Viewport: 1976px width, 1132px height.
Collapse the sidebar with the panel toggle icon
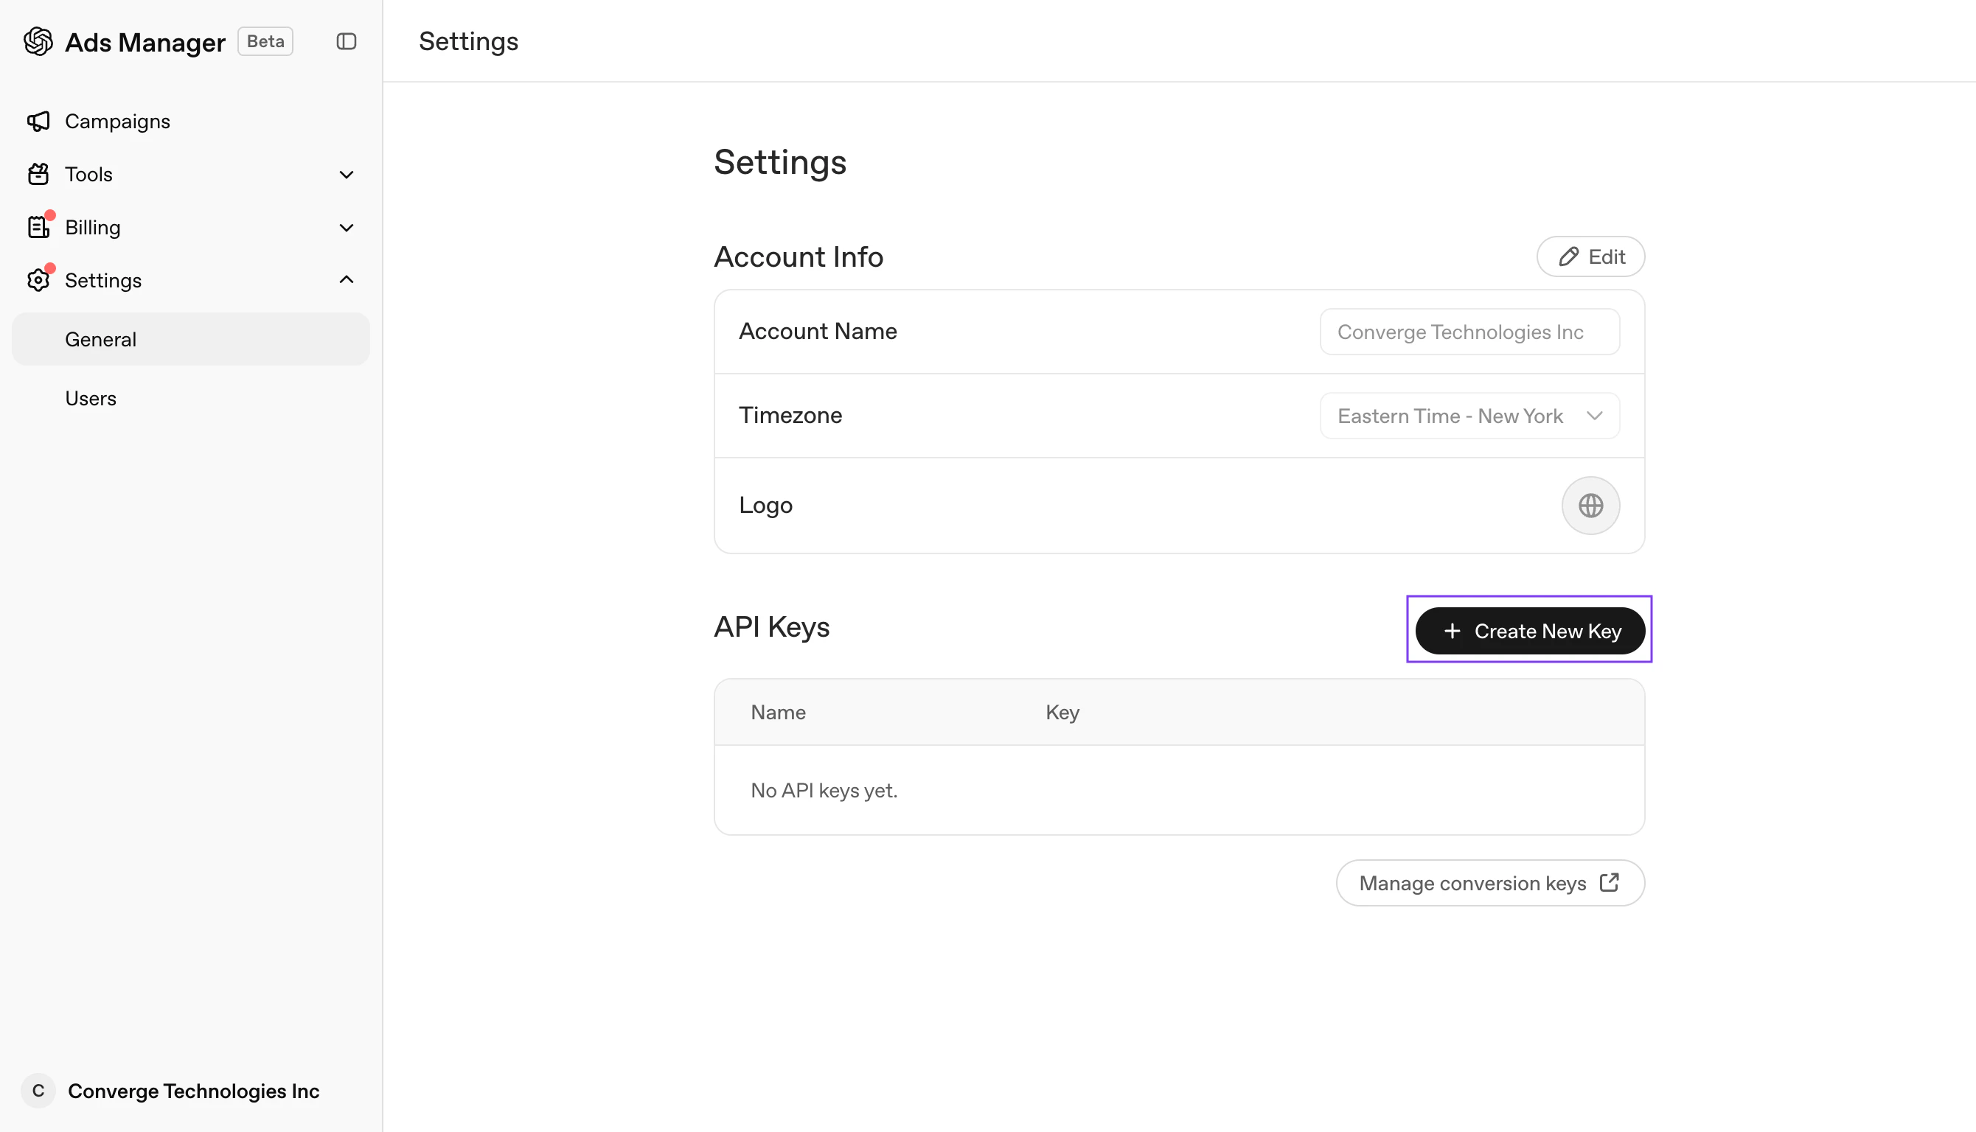point(346,41)
